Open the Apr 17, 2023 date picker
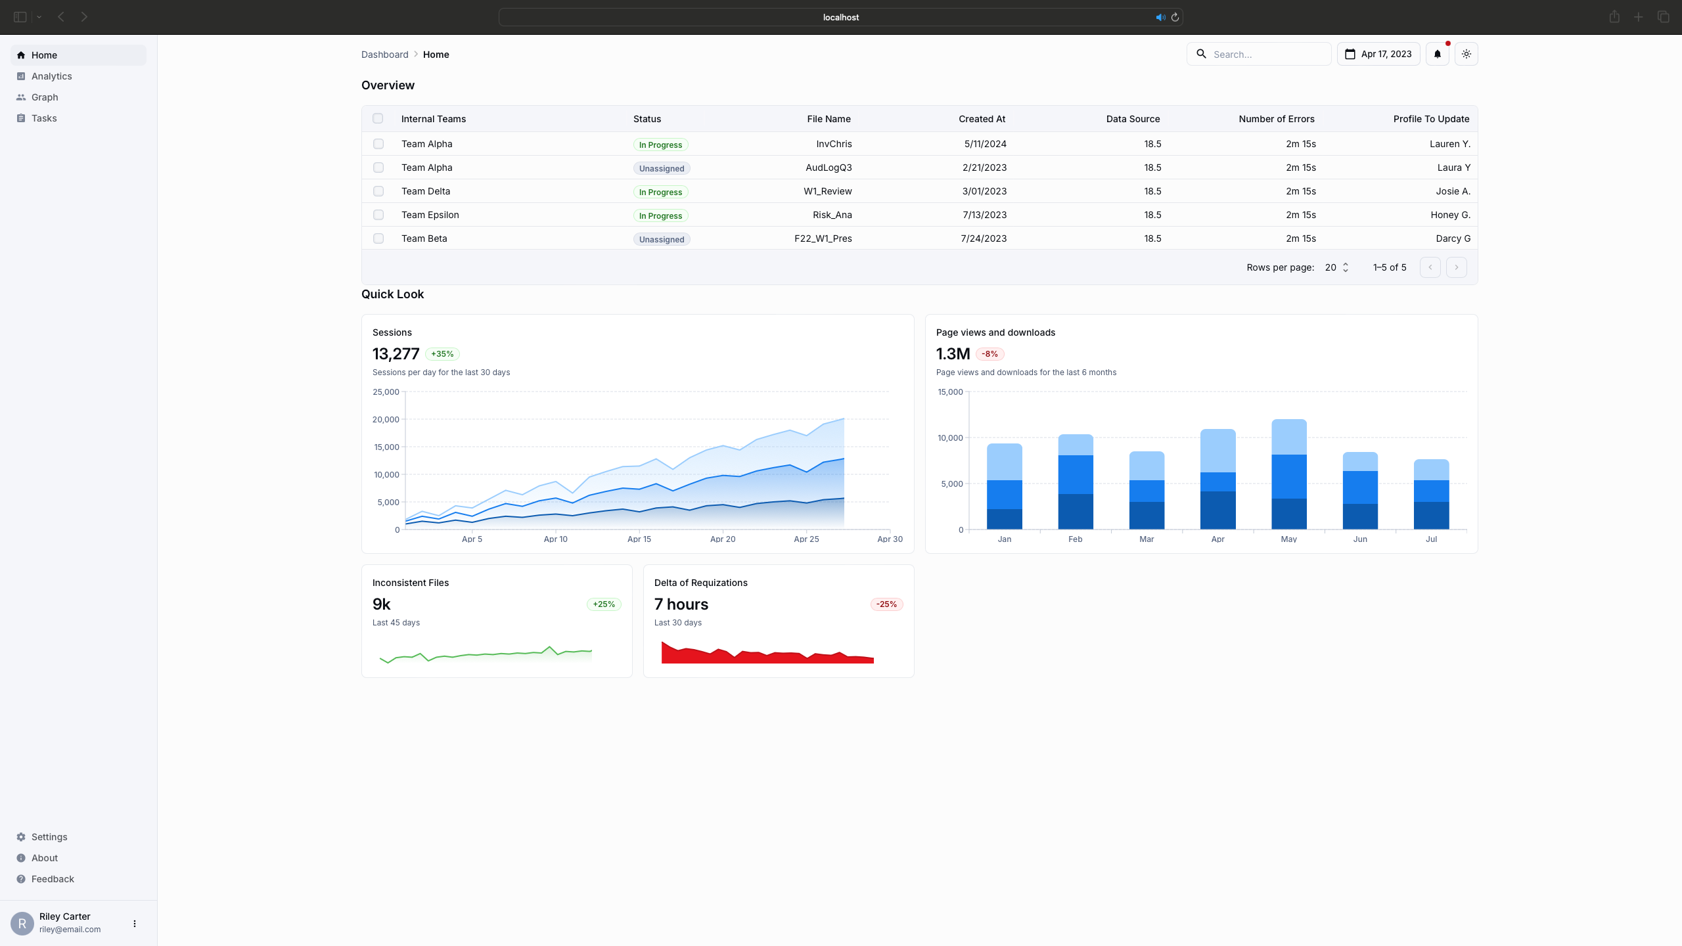The width and height of the screenshot is (1682, 946). [x=1378, y=54]
